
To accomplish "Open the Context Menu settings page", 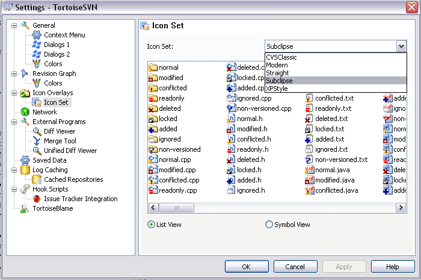I will pyautogui.click(x=64, y=35).
